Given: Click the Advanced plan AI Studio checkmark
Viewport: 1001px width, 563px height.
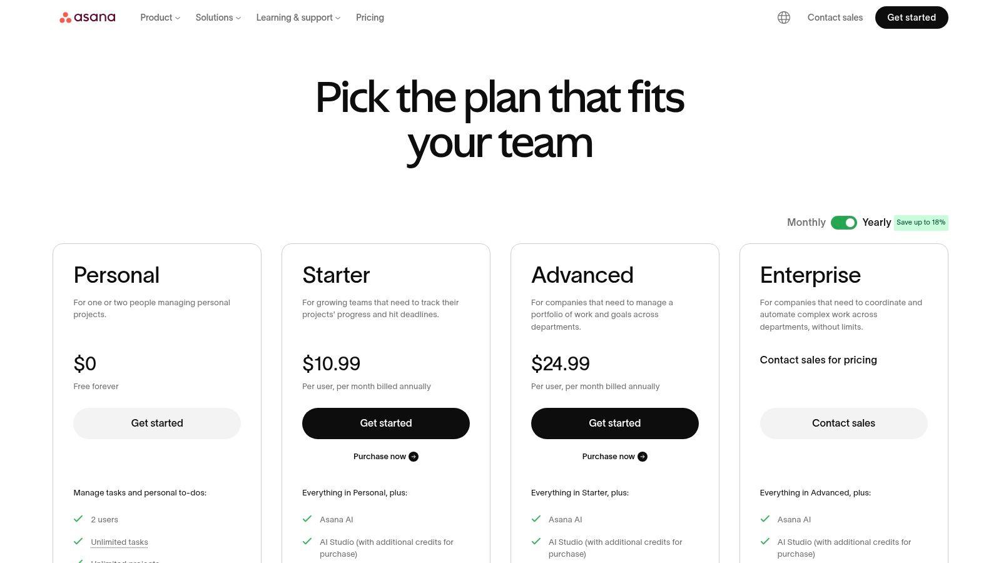Looking at the screenshot, I should click(536, 542).
